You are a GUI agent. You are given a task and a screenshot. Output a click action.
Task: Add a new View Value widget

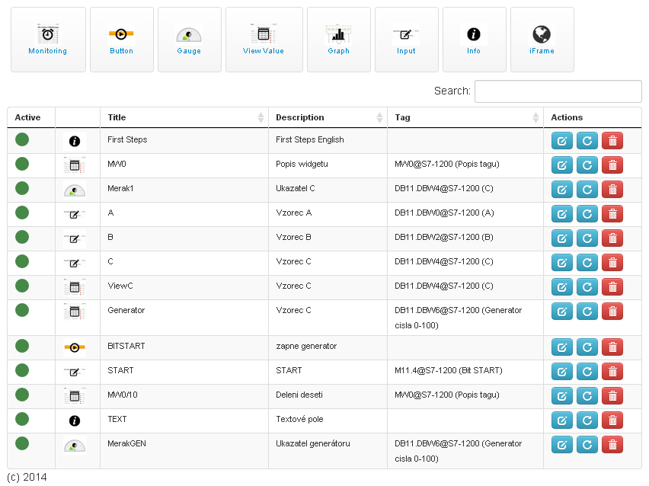[264, 40]
